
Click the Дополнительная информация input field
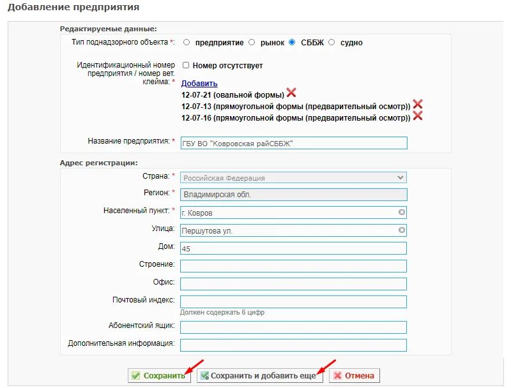[x=293, y=345]
